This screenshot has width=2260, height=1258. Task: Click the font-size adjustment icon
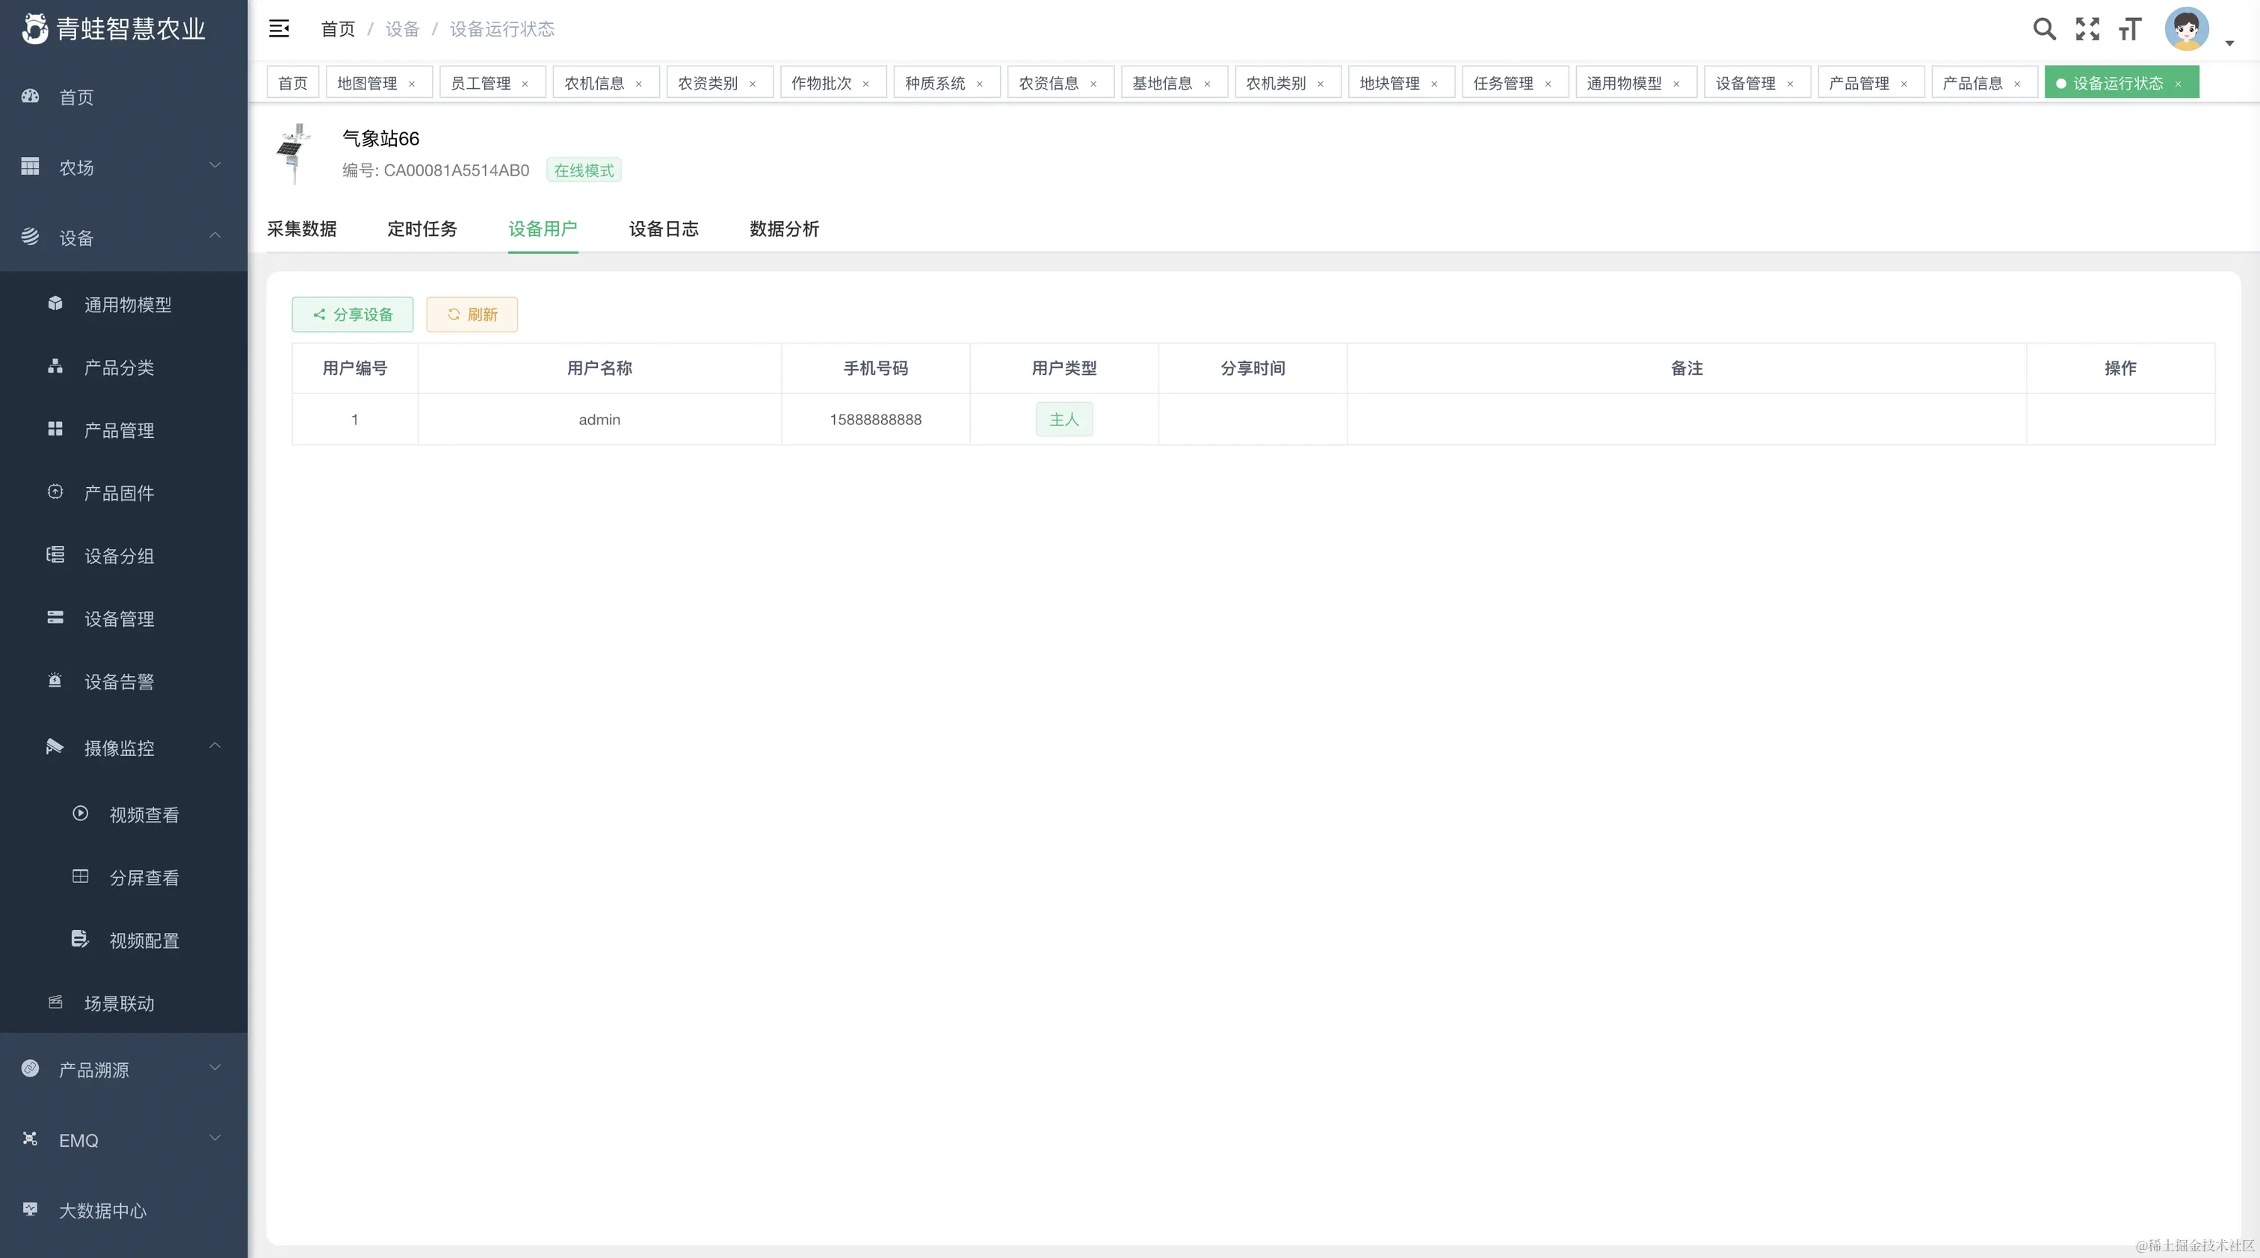[x=2130, y=29]
